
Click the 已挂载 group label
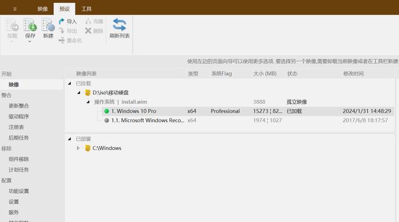(83, 83)
